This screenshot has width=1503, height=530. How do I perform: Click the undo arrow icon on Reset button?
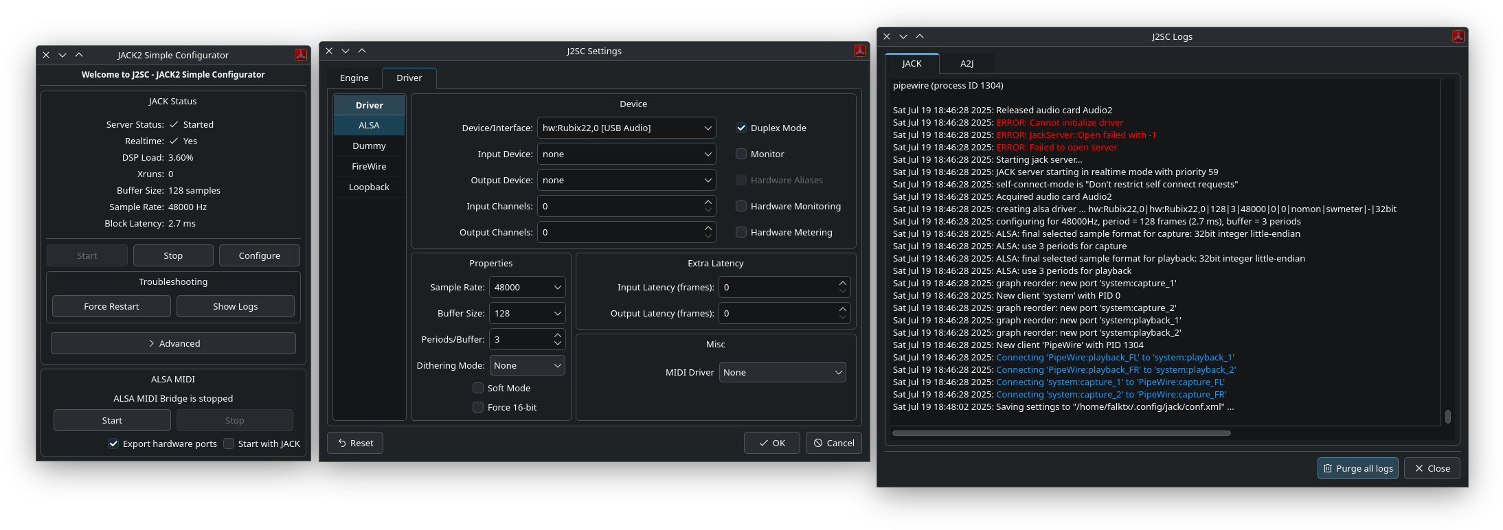click(342, 443)
